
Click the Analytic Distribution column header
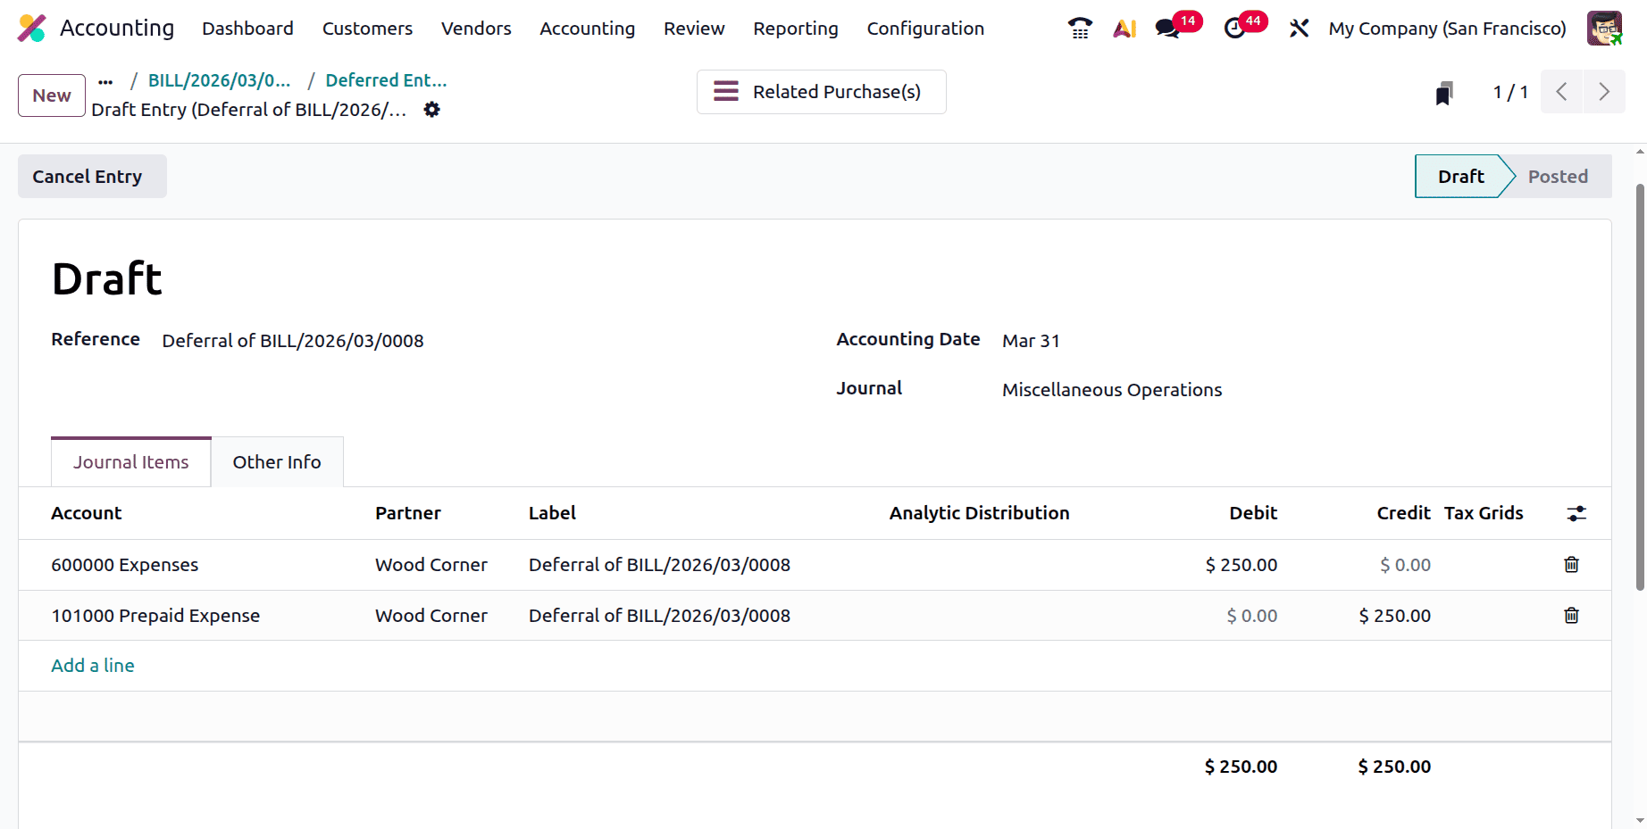point(979,513)
